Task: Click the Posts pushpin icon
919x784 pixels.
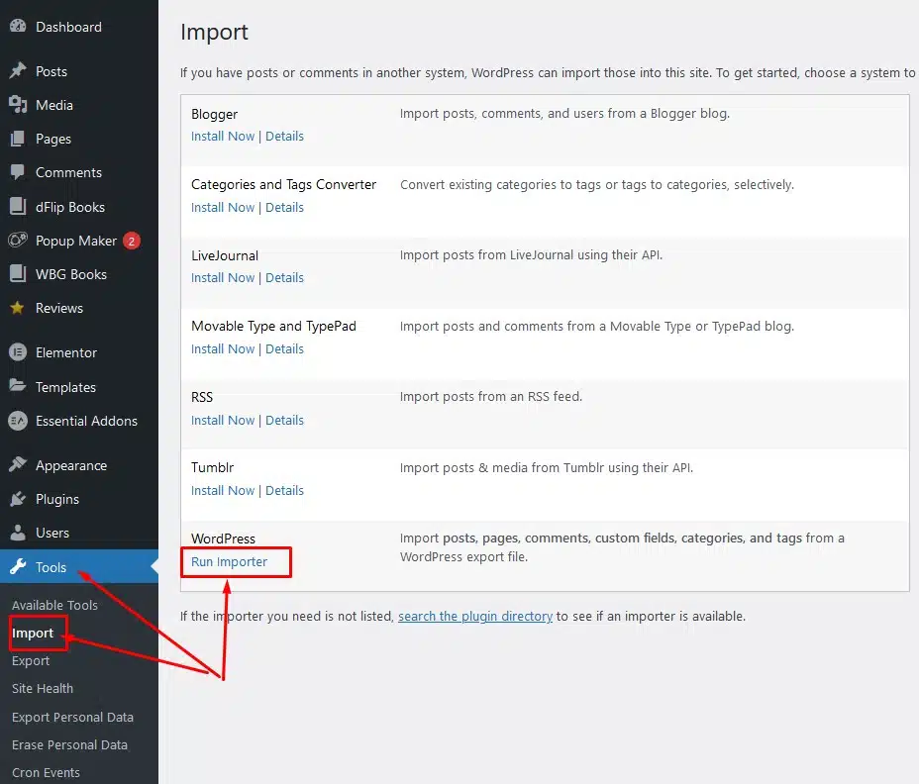Action: coord(18,71)
